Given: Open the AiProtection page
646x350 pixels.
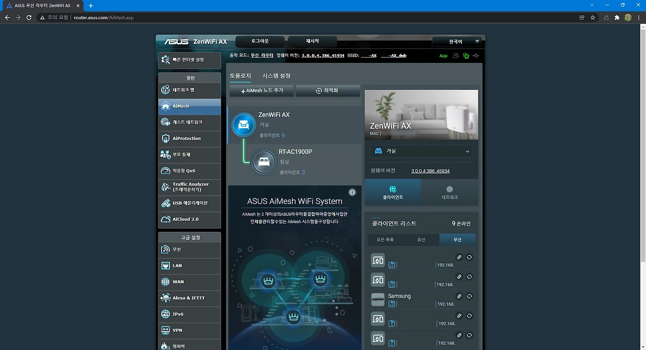Looking at the screenshot, I should [x=189, y=138].
